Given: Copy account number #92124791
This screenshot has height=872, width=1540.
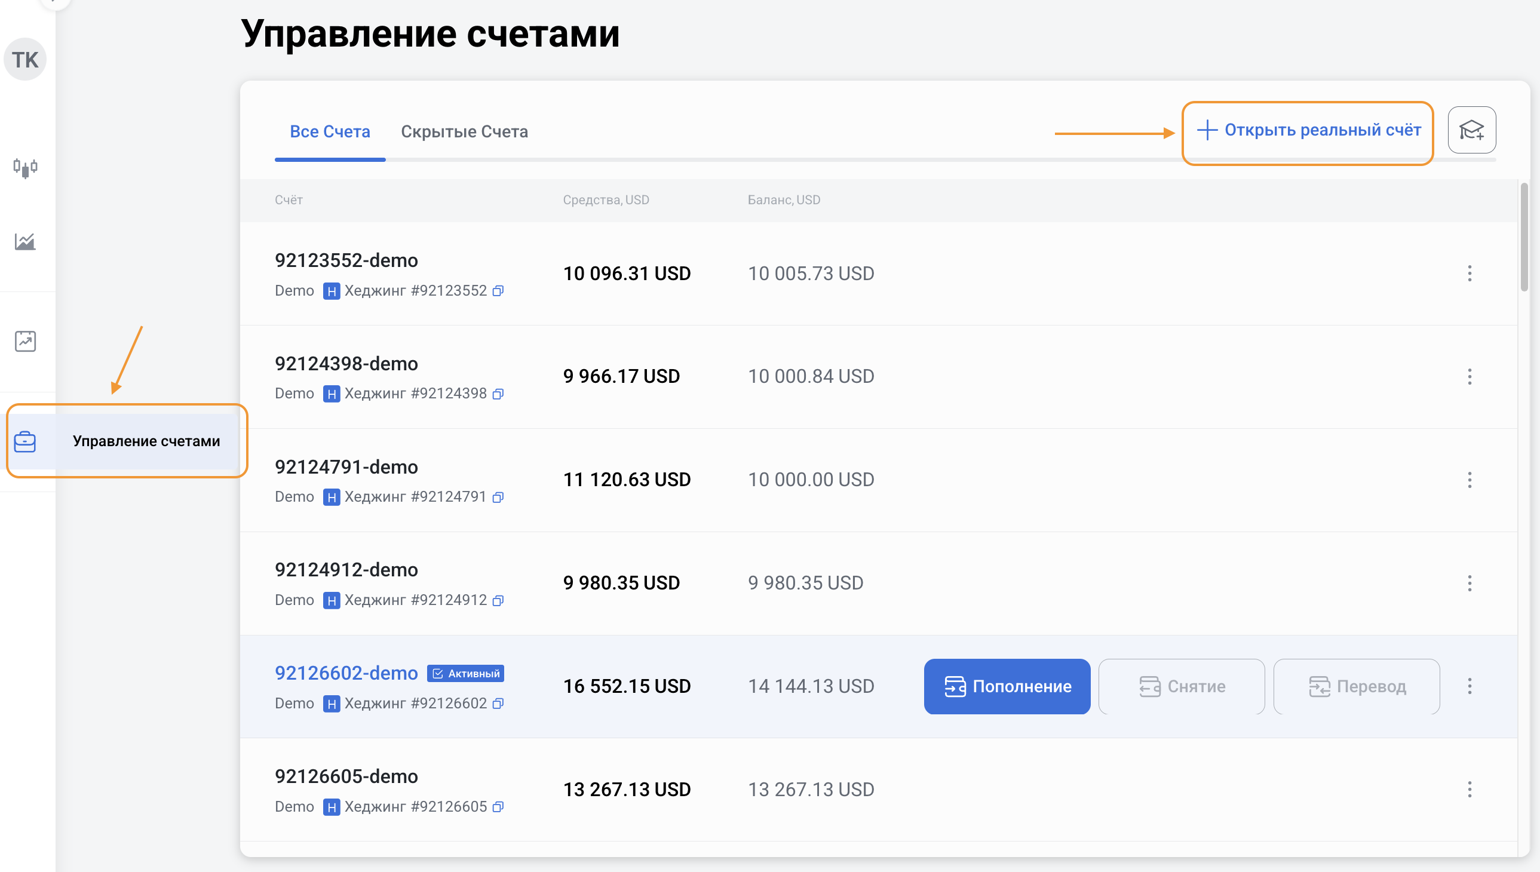Looking at the screenshot, I should (x=498, y=497).
